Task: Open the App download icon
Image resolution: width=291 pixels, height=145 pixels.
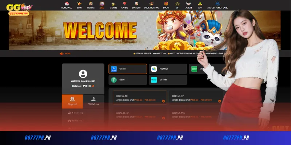Action: click(200, 4)
